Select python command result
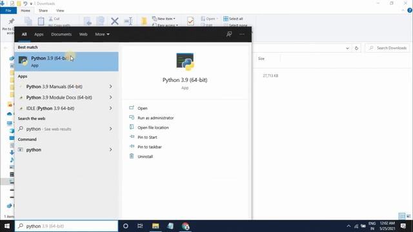413x232 pixels. click(34, 150)
